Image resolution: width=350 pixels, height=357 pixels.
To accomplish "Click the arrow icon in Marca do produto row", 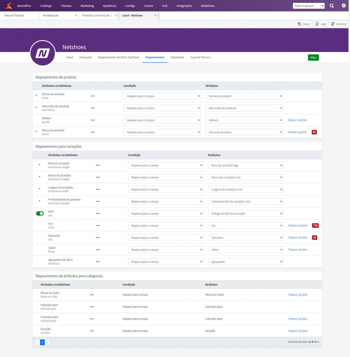I will click(x=93, y=132).
